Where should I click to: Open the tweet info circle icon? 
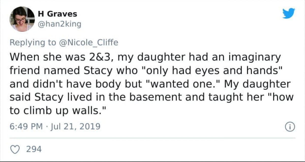290,127
